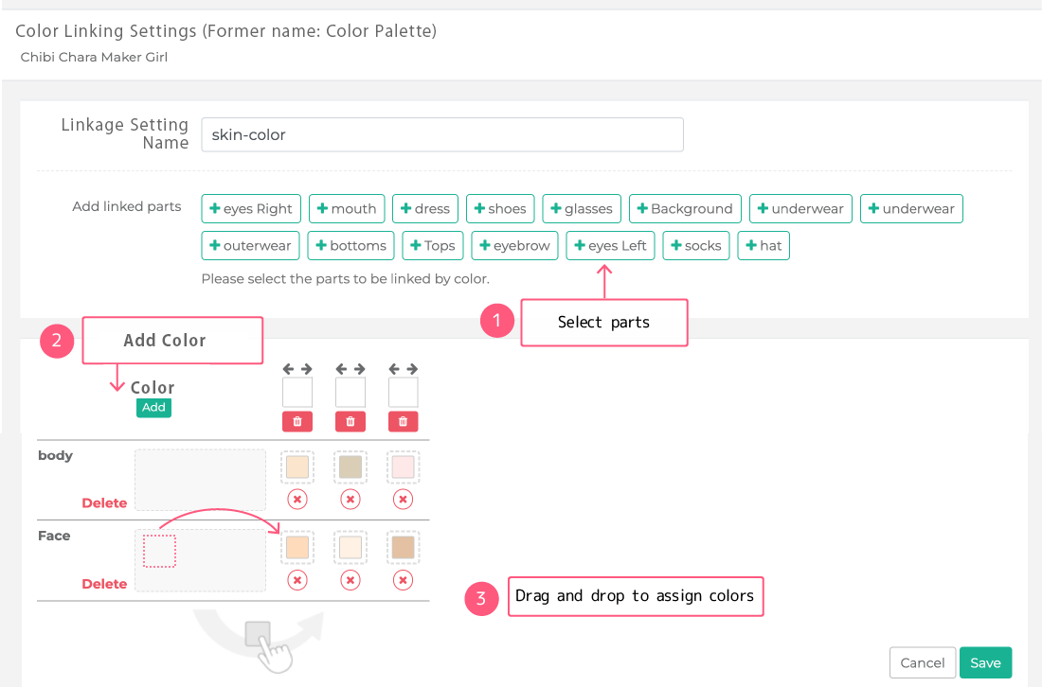Add the eyes Left linked part

click(610, 246)
